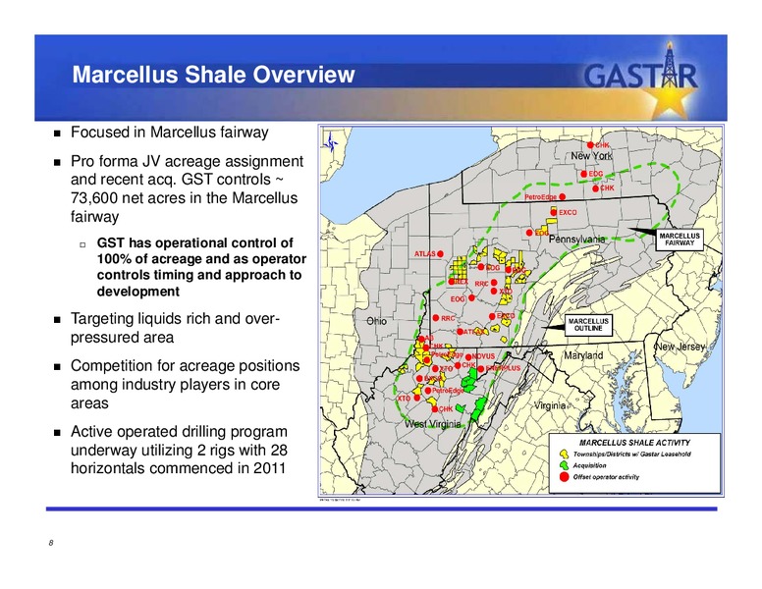Click the yellow Townships/Districts legend symbol
Image resolution: width=762 pixels, height=589 pixels.
click(564, 454)
